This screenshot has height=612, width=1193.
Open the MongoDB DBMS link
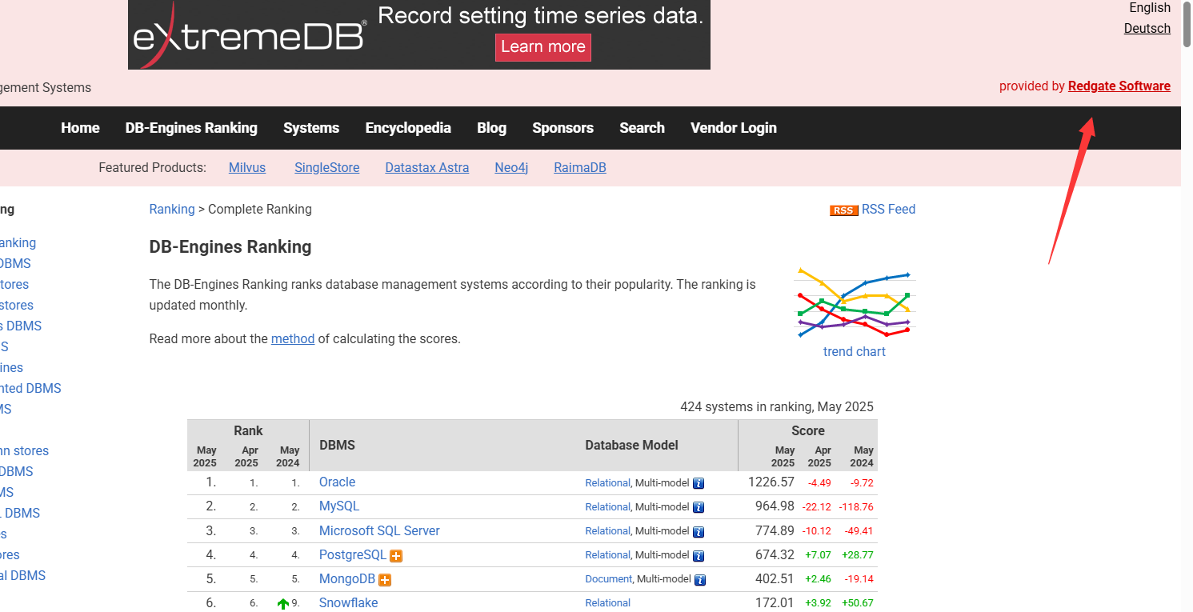tap(347, 579)
